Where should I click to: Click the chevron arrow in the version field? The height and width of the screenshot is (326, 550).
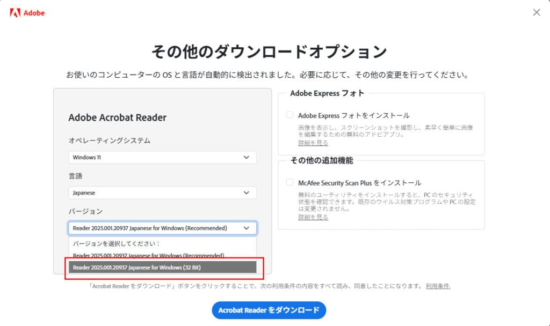[x=247, y=228]
